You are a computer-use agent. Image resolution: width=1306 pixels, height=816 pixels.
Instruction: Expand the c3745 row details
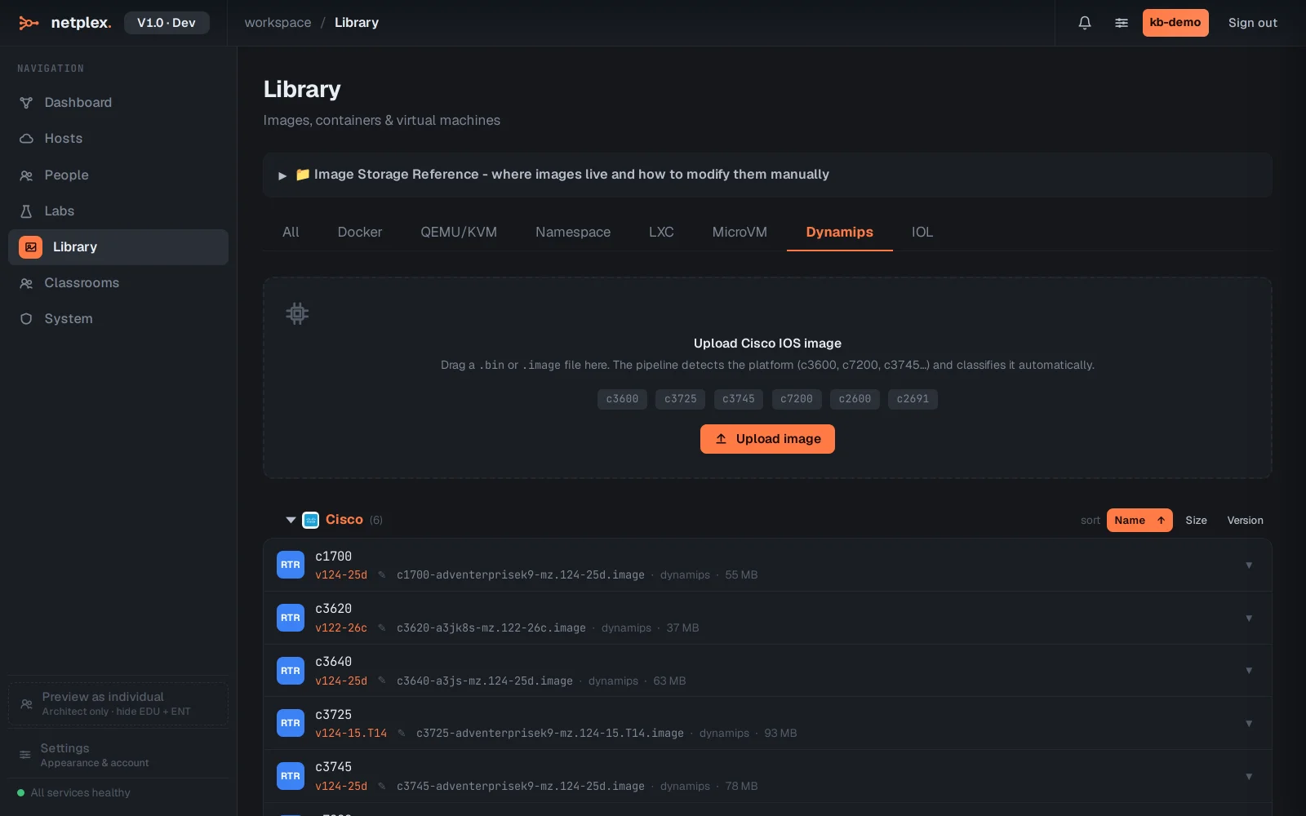tap(1249, 776)
